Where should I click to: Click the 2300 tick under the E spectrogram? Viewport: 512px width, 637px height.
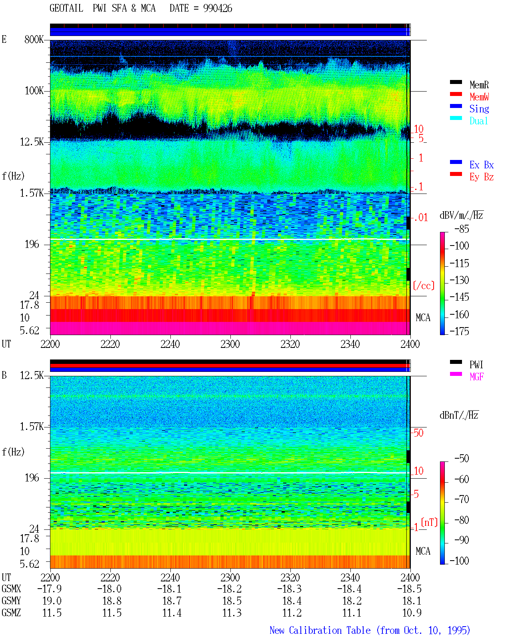[x=230, y=344]
